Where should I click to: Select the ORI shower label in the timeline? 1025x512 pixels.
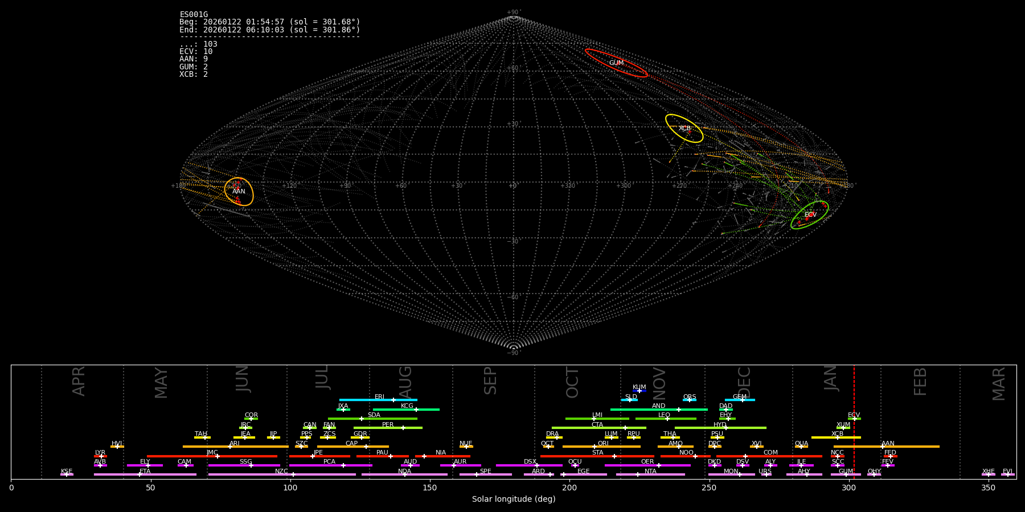point(603,444)
